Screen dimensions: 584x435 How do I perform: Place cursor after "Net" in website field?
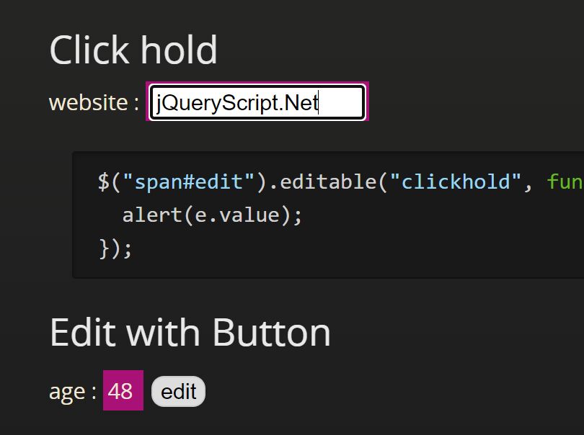coord(319,103)
